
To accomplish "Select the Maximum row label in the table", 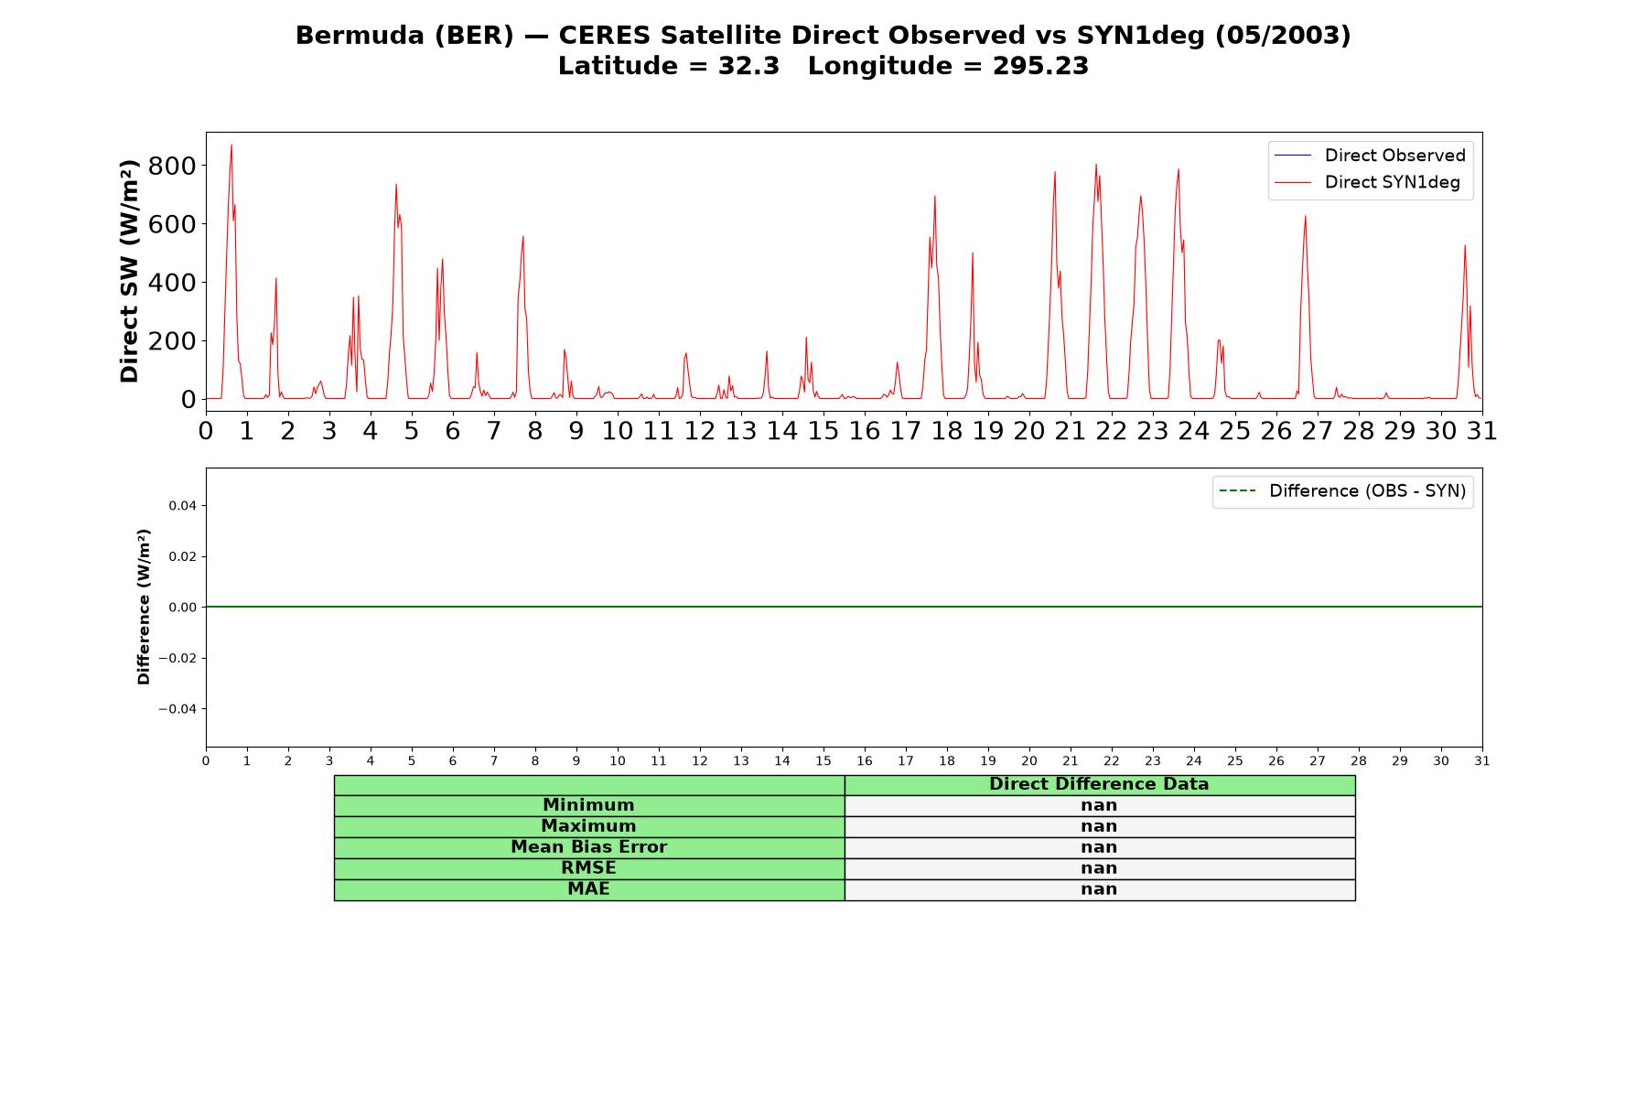I will [588, 826].
